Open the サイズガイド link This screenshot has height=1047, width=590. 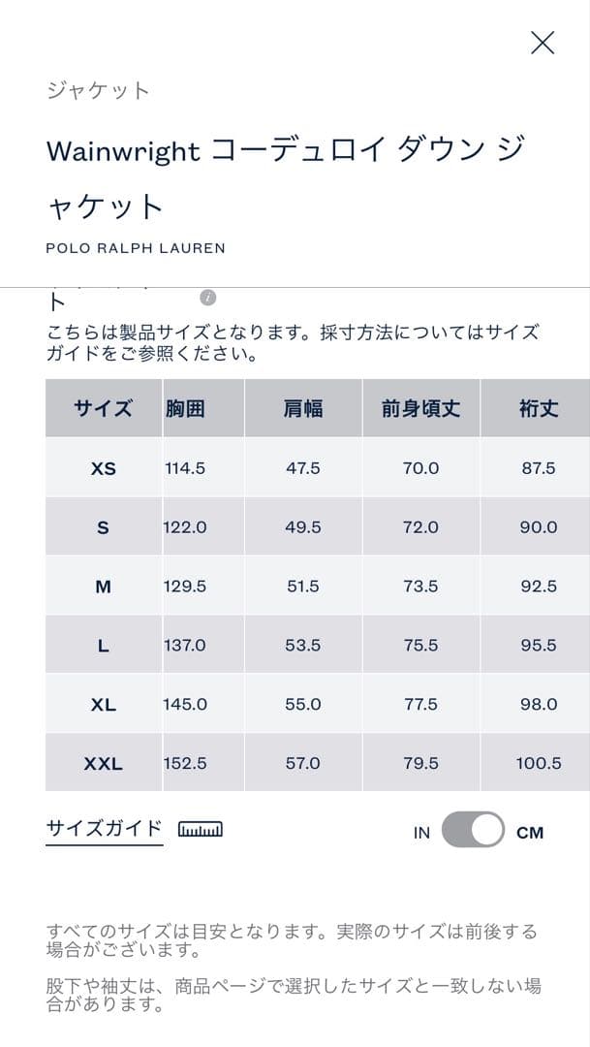[104, 829]
